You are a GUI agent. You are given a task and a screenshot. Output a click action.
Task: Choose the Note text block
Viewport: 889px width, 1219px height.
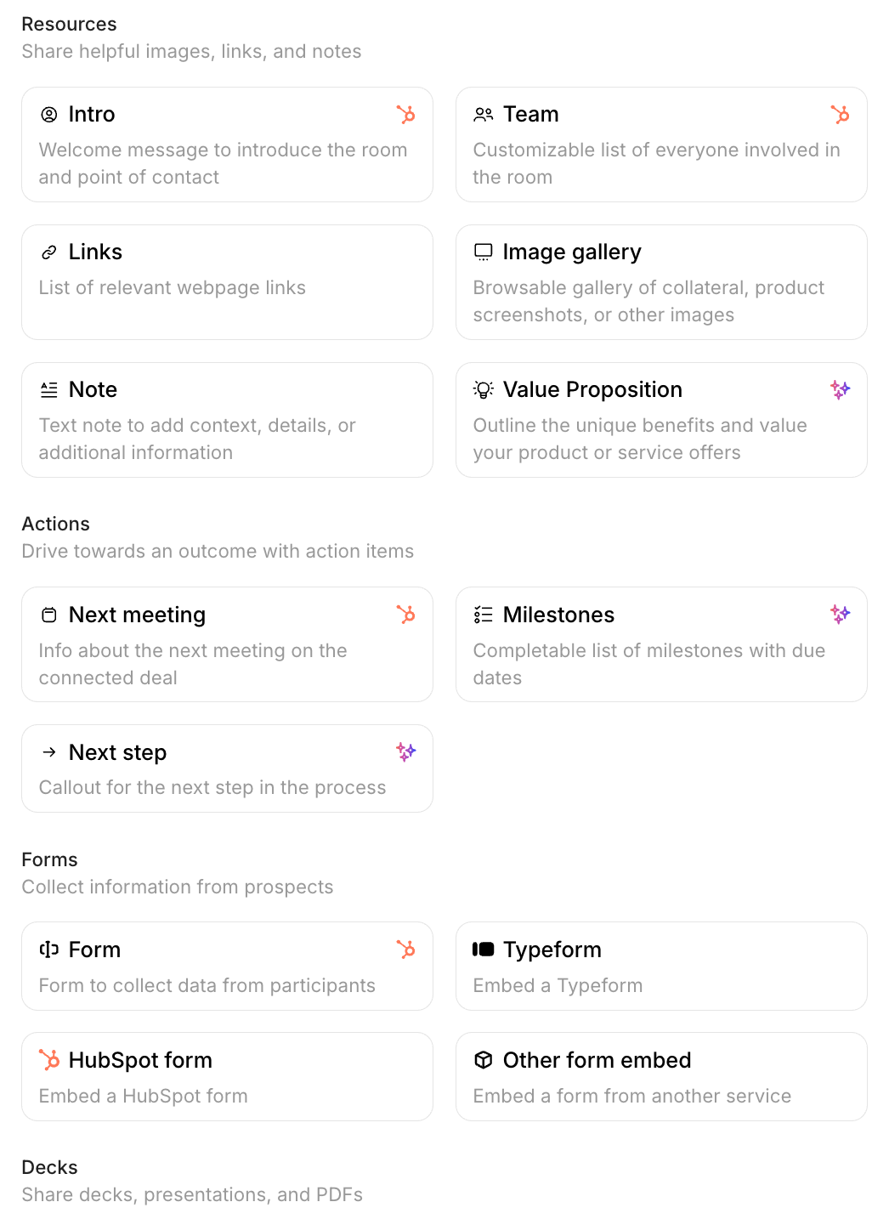(227, 420)
